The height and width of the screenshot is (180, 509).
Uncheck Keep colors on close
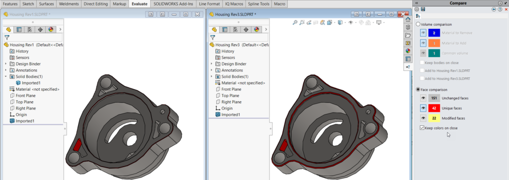tap(422, 128)
